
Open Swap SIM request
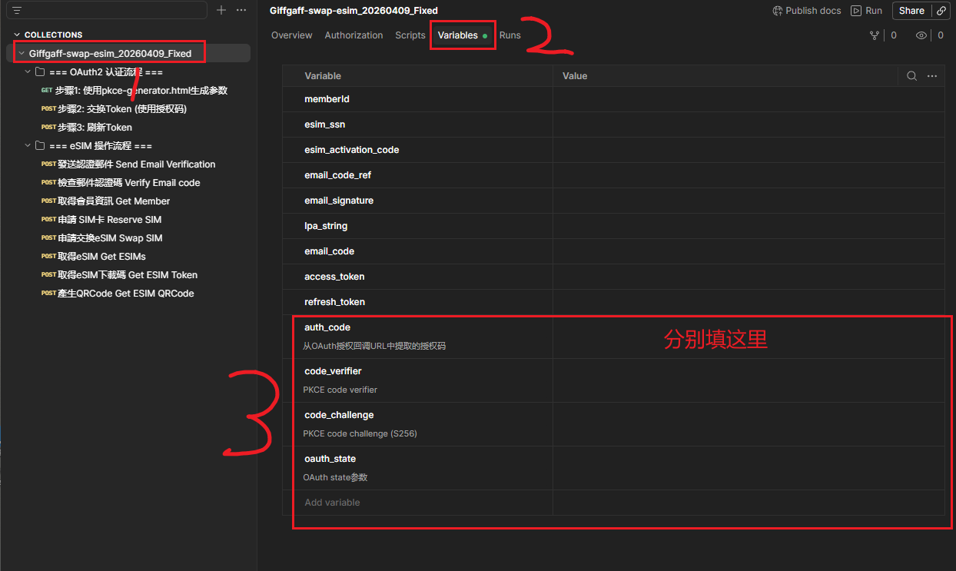click(x=101, y=238)
